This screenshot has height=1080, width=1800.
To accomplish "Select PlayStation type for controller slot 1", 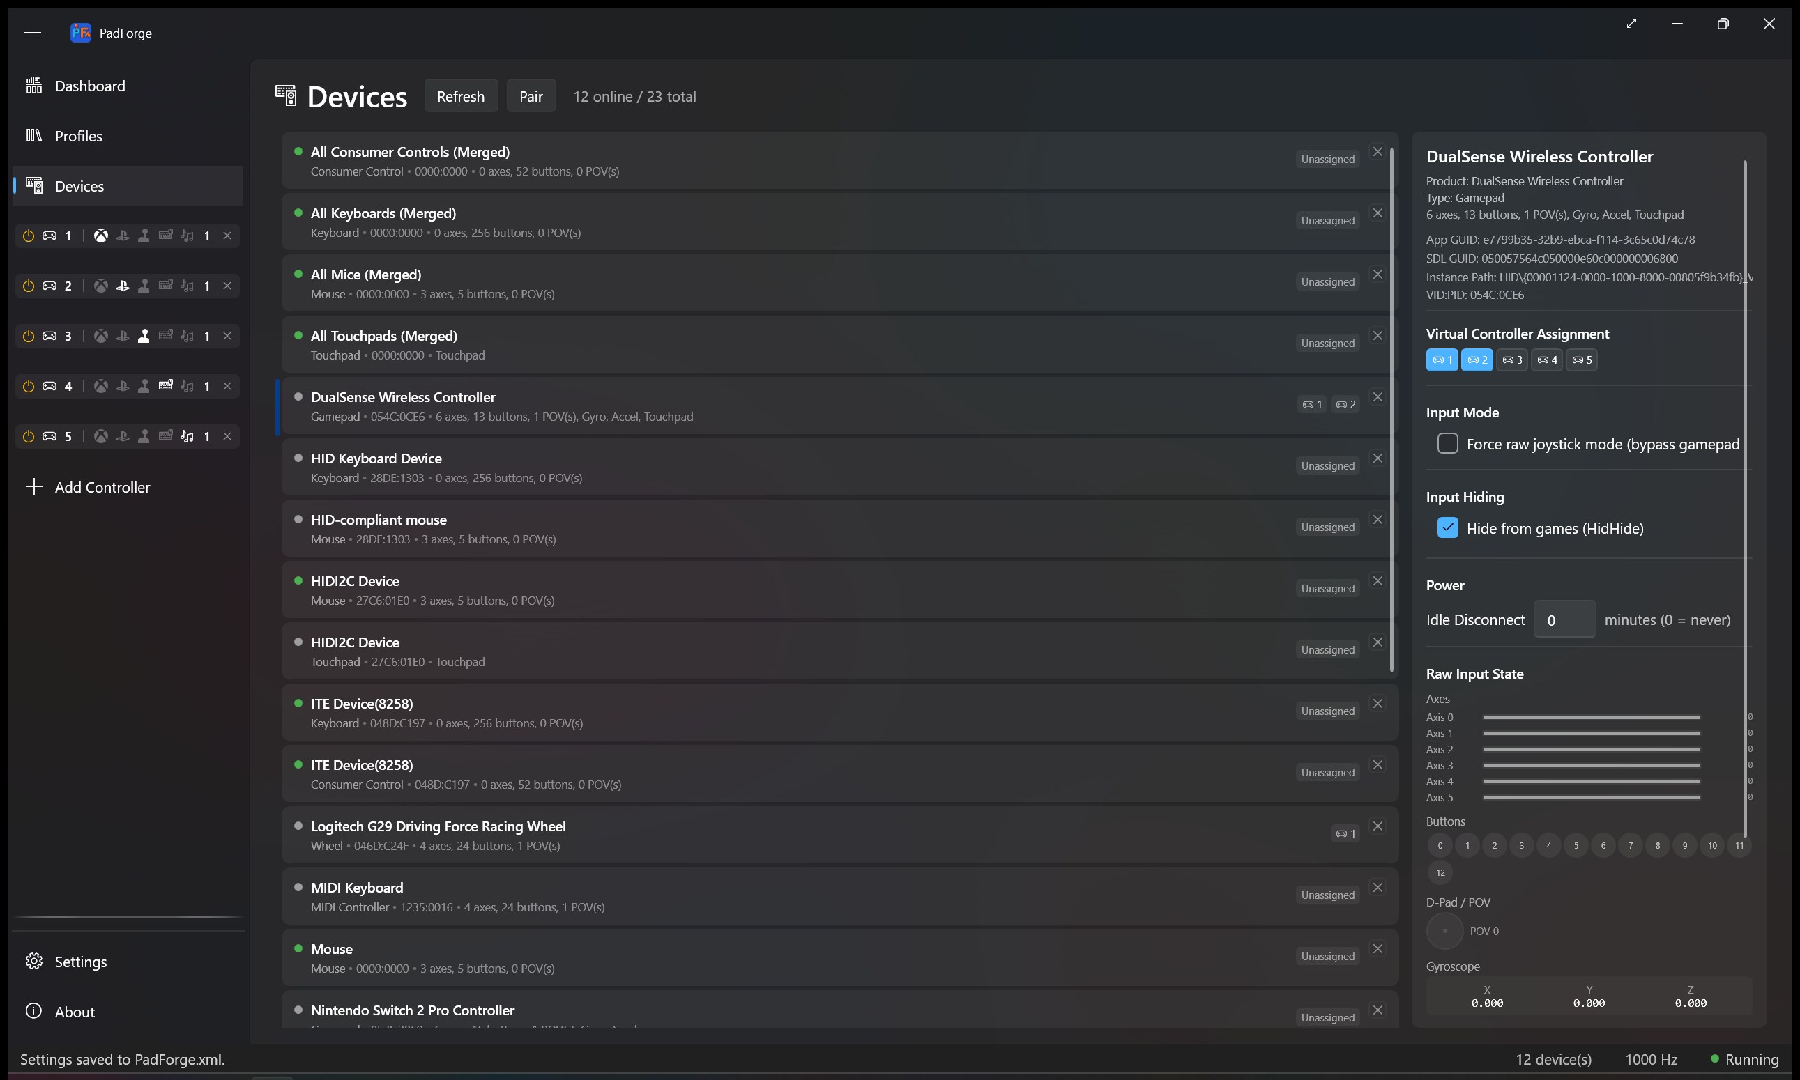I will click(x=122, y=236).
